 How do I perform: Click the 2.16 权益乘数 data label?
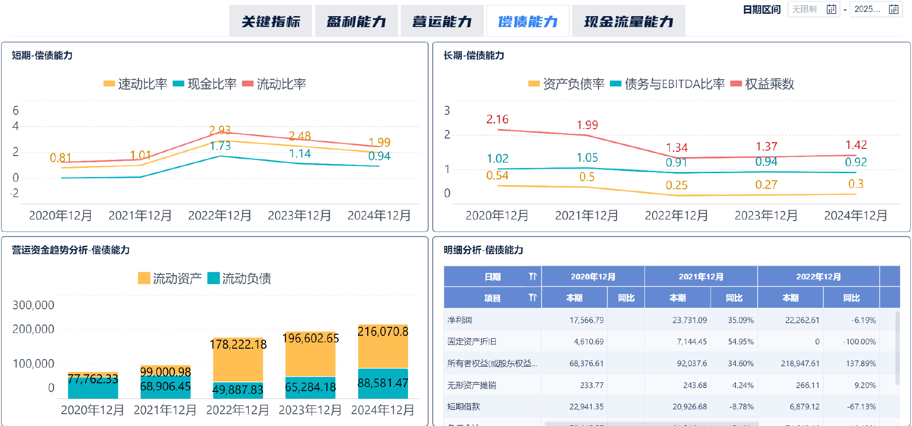pyautogui.click(x=497, y=120)
